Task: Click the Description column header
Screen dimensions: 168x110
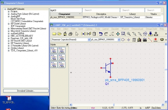Action: tap(101, 14)
